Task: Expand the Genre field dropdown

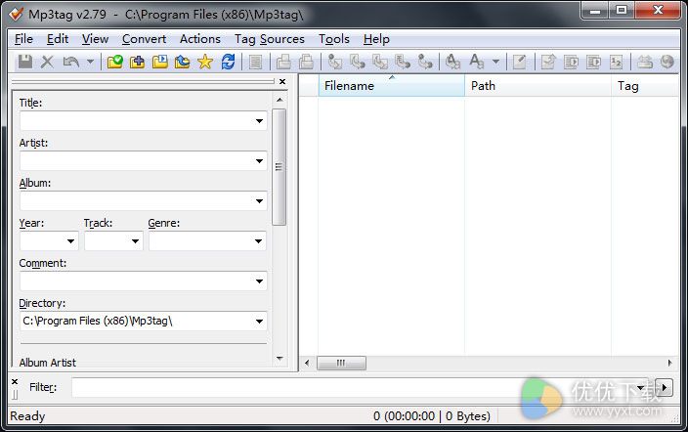Action: coord(258,241)
